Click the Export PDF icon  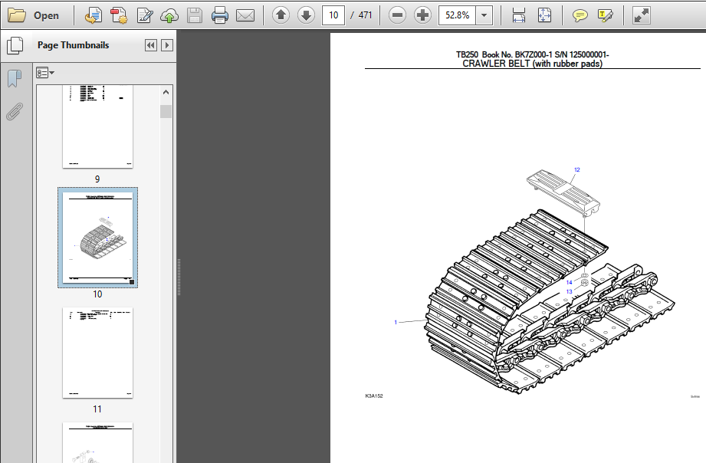pyautogui.click(x=118, y=15)
